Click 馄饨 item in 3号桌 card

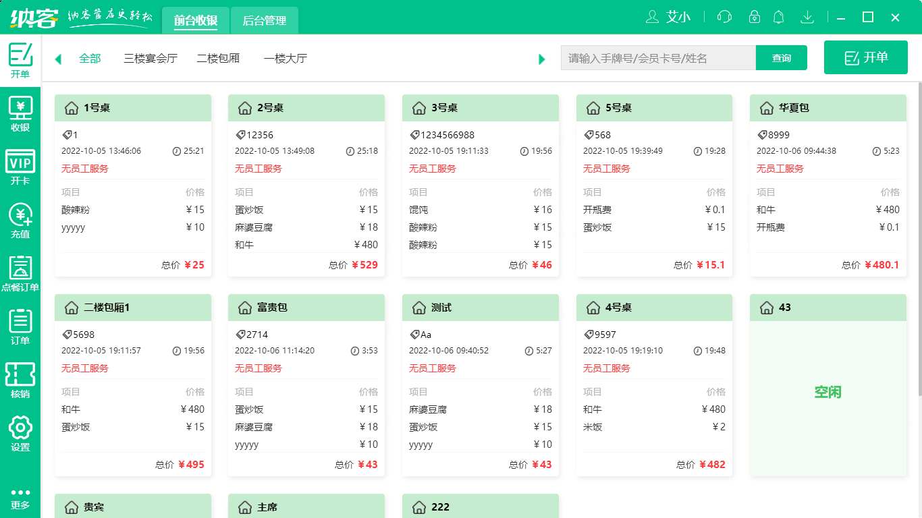point(418,210)
